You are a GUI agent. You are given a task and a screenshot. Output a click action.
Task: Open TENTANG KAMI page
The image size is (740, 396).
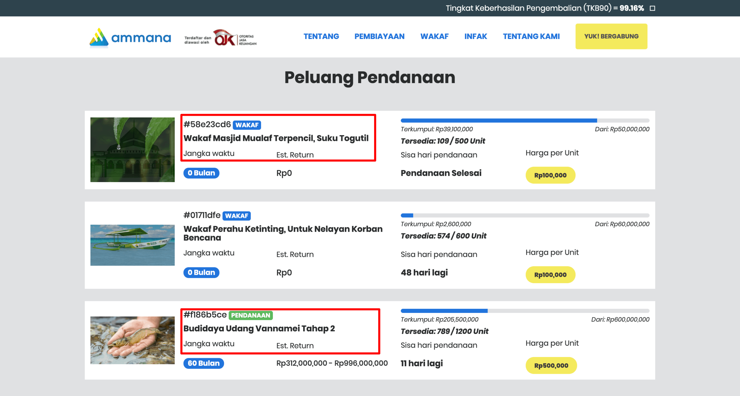point(531,36)
